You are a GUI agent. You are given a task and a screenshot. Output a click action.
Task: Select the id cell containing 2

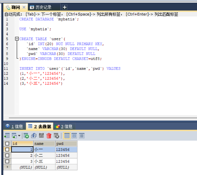pos(22,155)
